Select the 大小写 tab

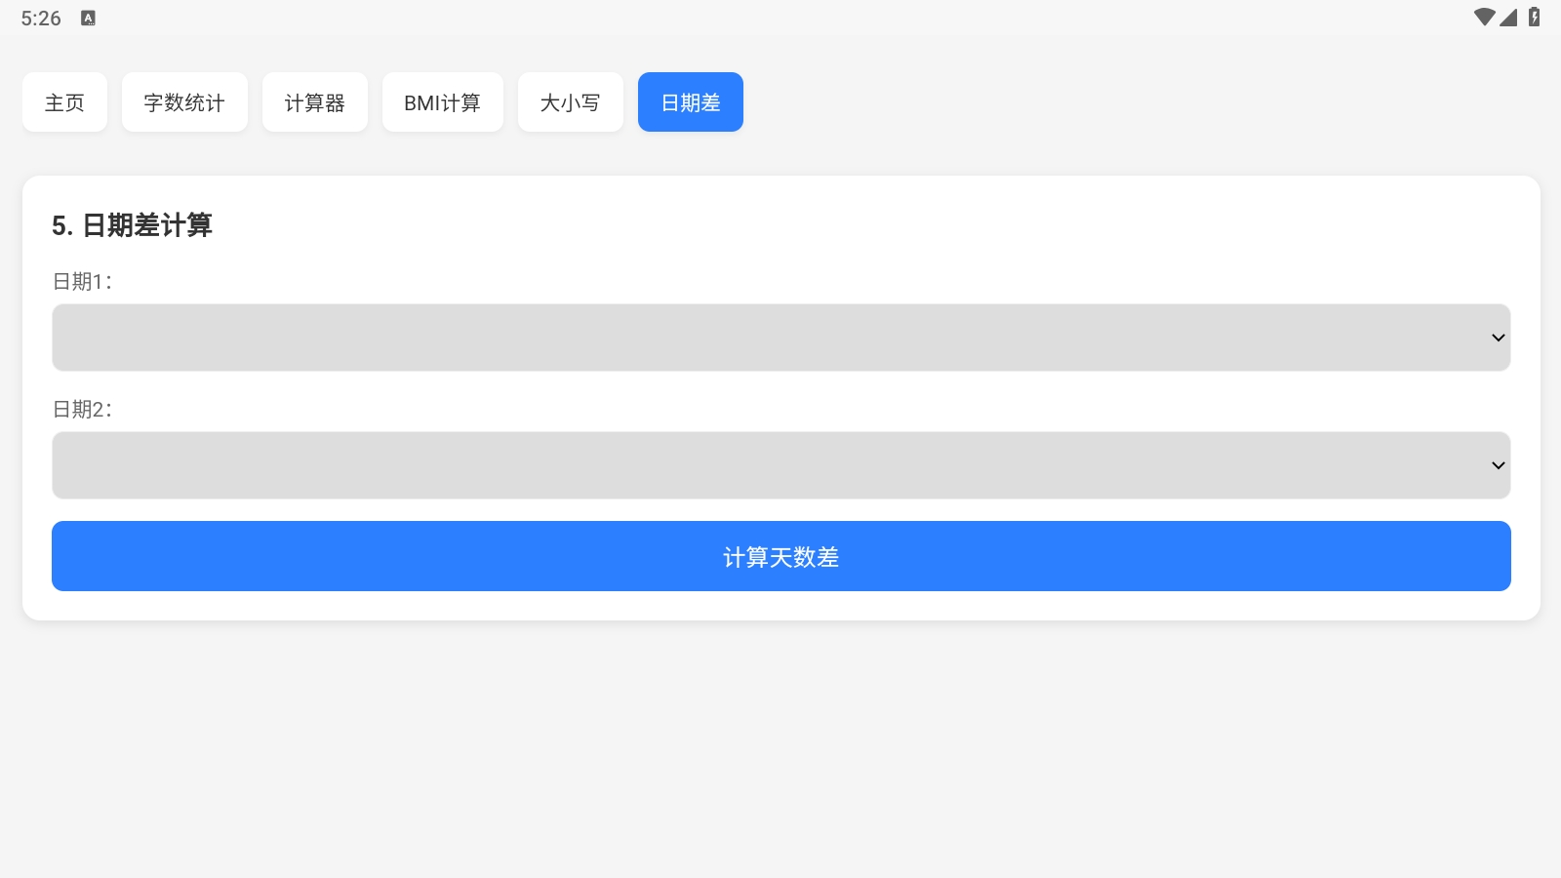point(571,101)
